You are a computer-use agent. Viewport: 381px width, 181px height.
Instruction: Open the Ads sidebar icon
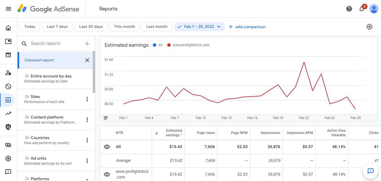[x=8, y=42]
